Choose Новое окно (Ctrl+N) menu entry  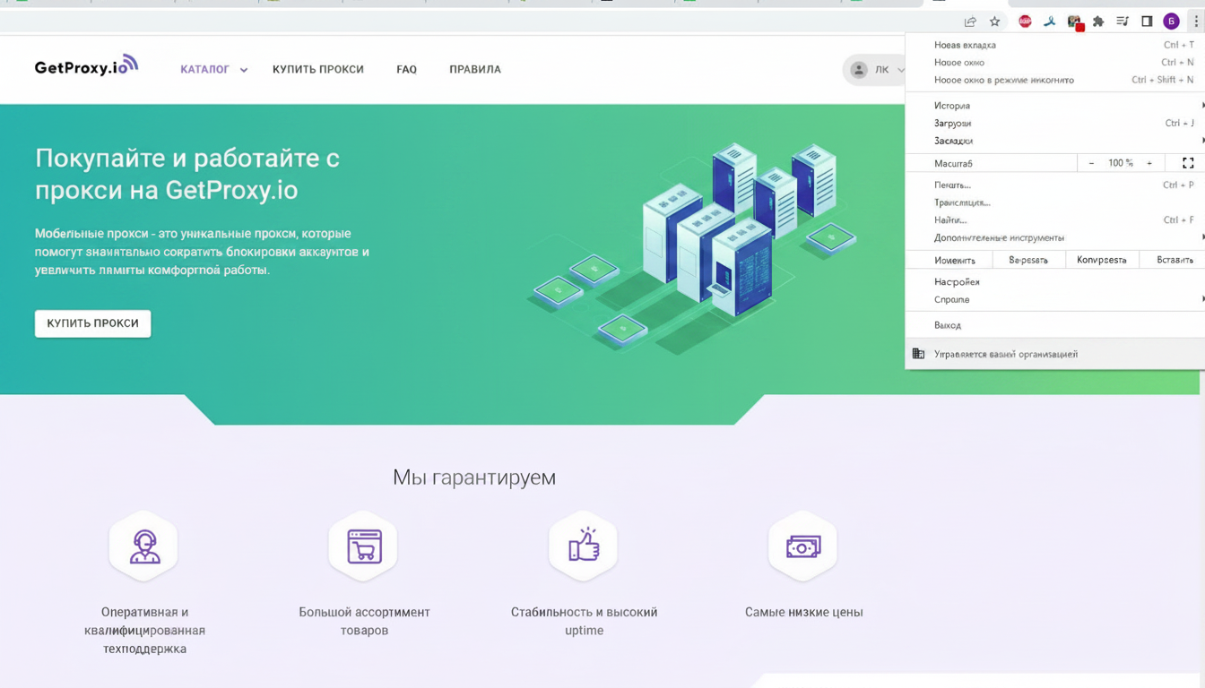(x=1055, y=63)
